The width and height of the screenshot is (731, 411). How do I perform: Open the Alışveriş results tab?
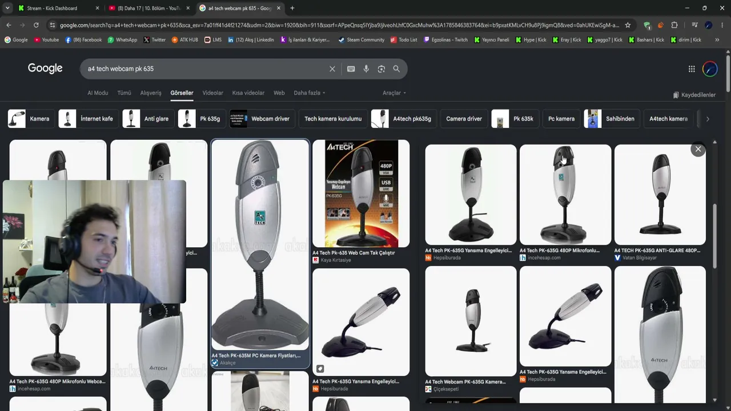click(151, 93)
